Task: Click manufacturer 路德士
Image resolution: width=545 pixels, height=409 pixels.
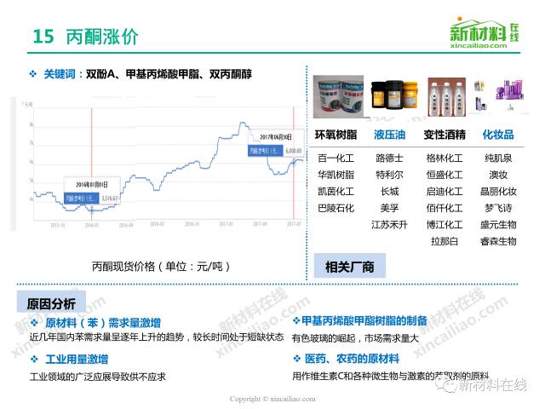Action: [x=389, y=158]
